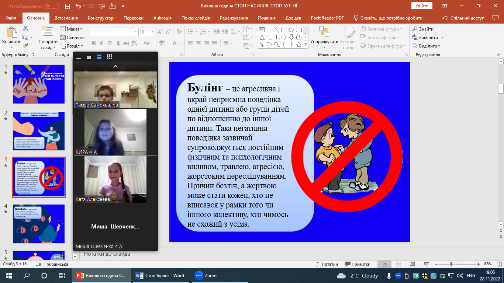The height and width of the screenshot is (283, 504).
Task: Switch to the Конструктор tab
Action: [100, 18]
